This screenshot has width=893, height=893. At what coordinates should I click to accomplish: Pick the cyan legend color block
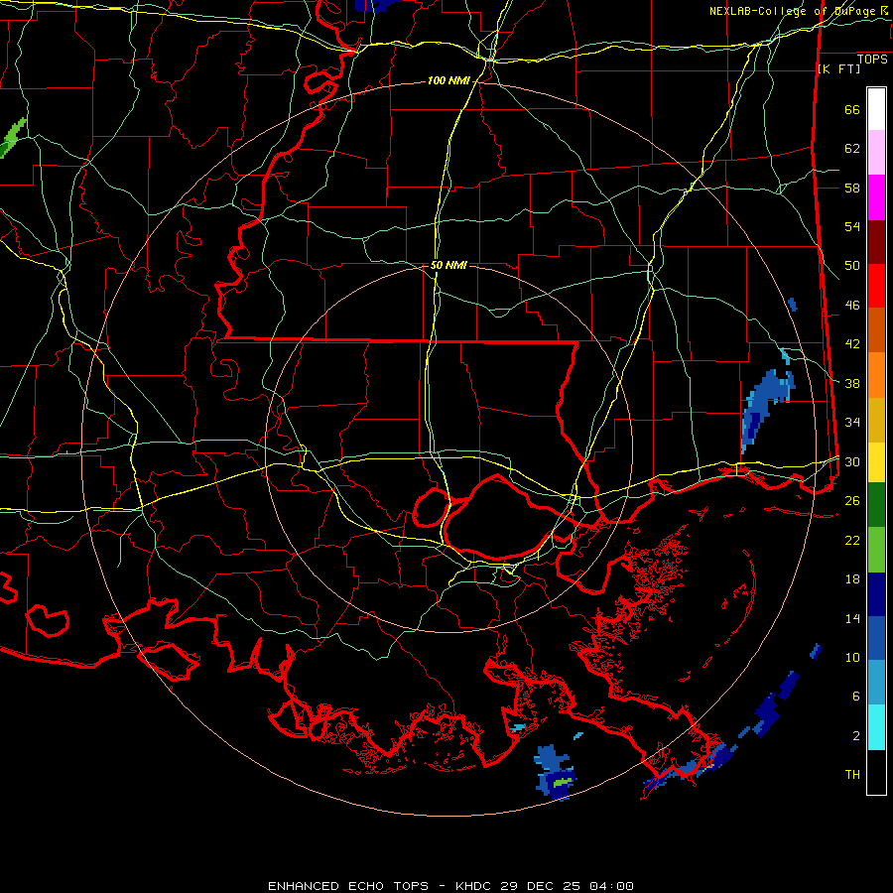coord(876,727)
